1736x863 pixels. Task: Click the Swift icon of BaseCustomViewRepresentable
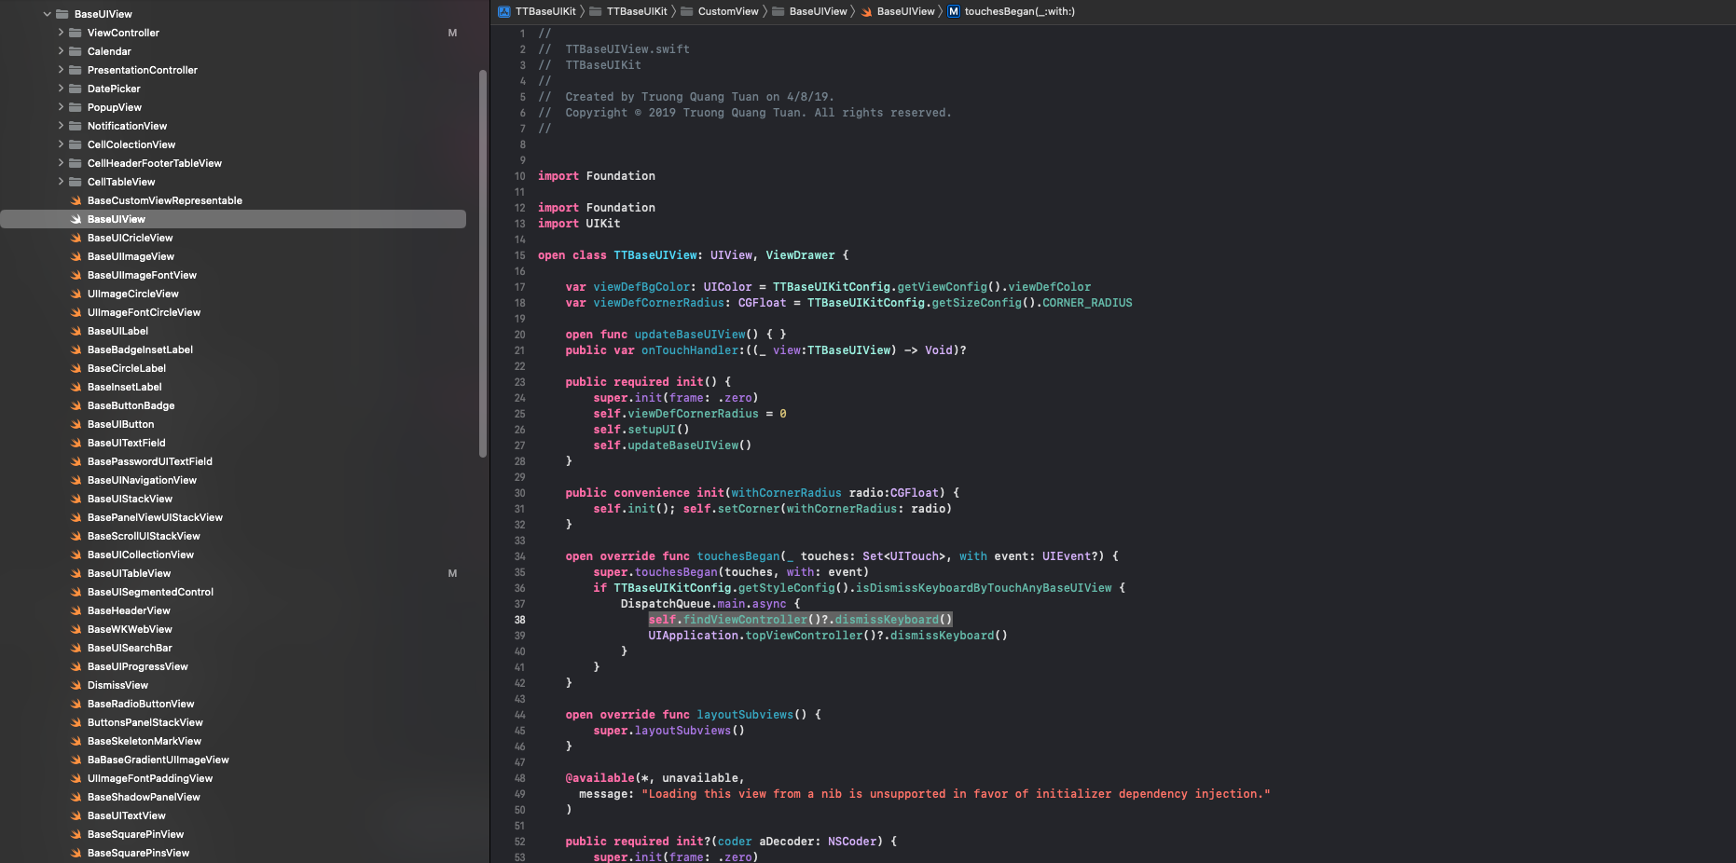(76, 200)
